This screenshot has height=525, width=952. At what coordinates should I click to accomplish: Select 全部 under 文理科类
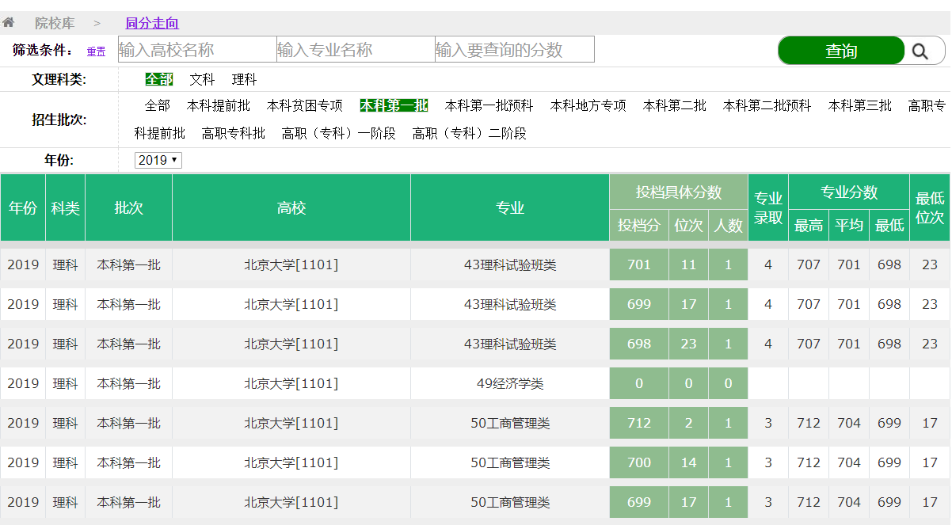click(158, 80)
